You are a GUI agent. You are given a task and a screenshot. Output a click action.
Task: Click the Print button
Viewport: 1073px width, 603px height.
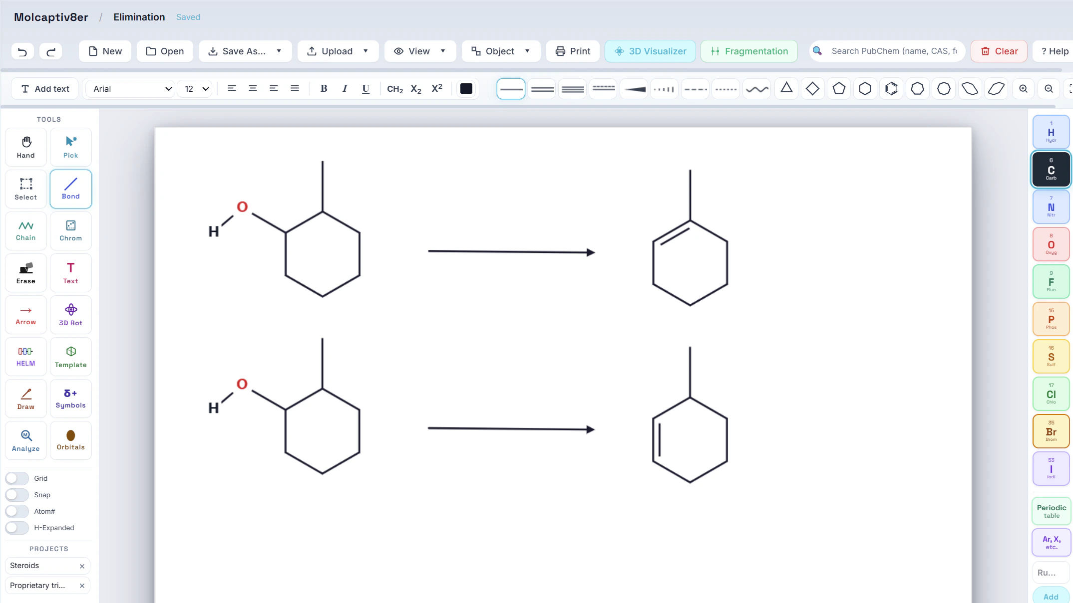[573, 51]
